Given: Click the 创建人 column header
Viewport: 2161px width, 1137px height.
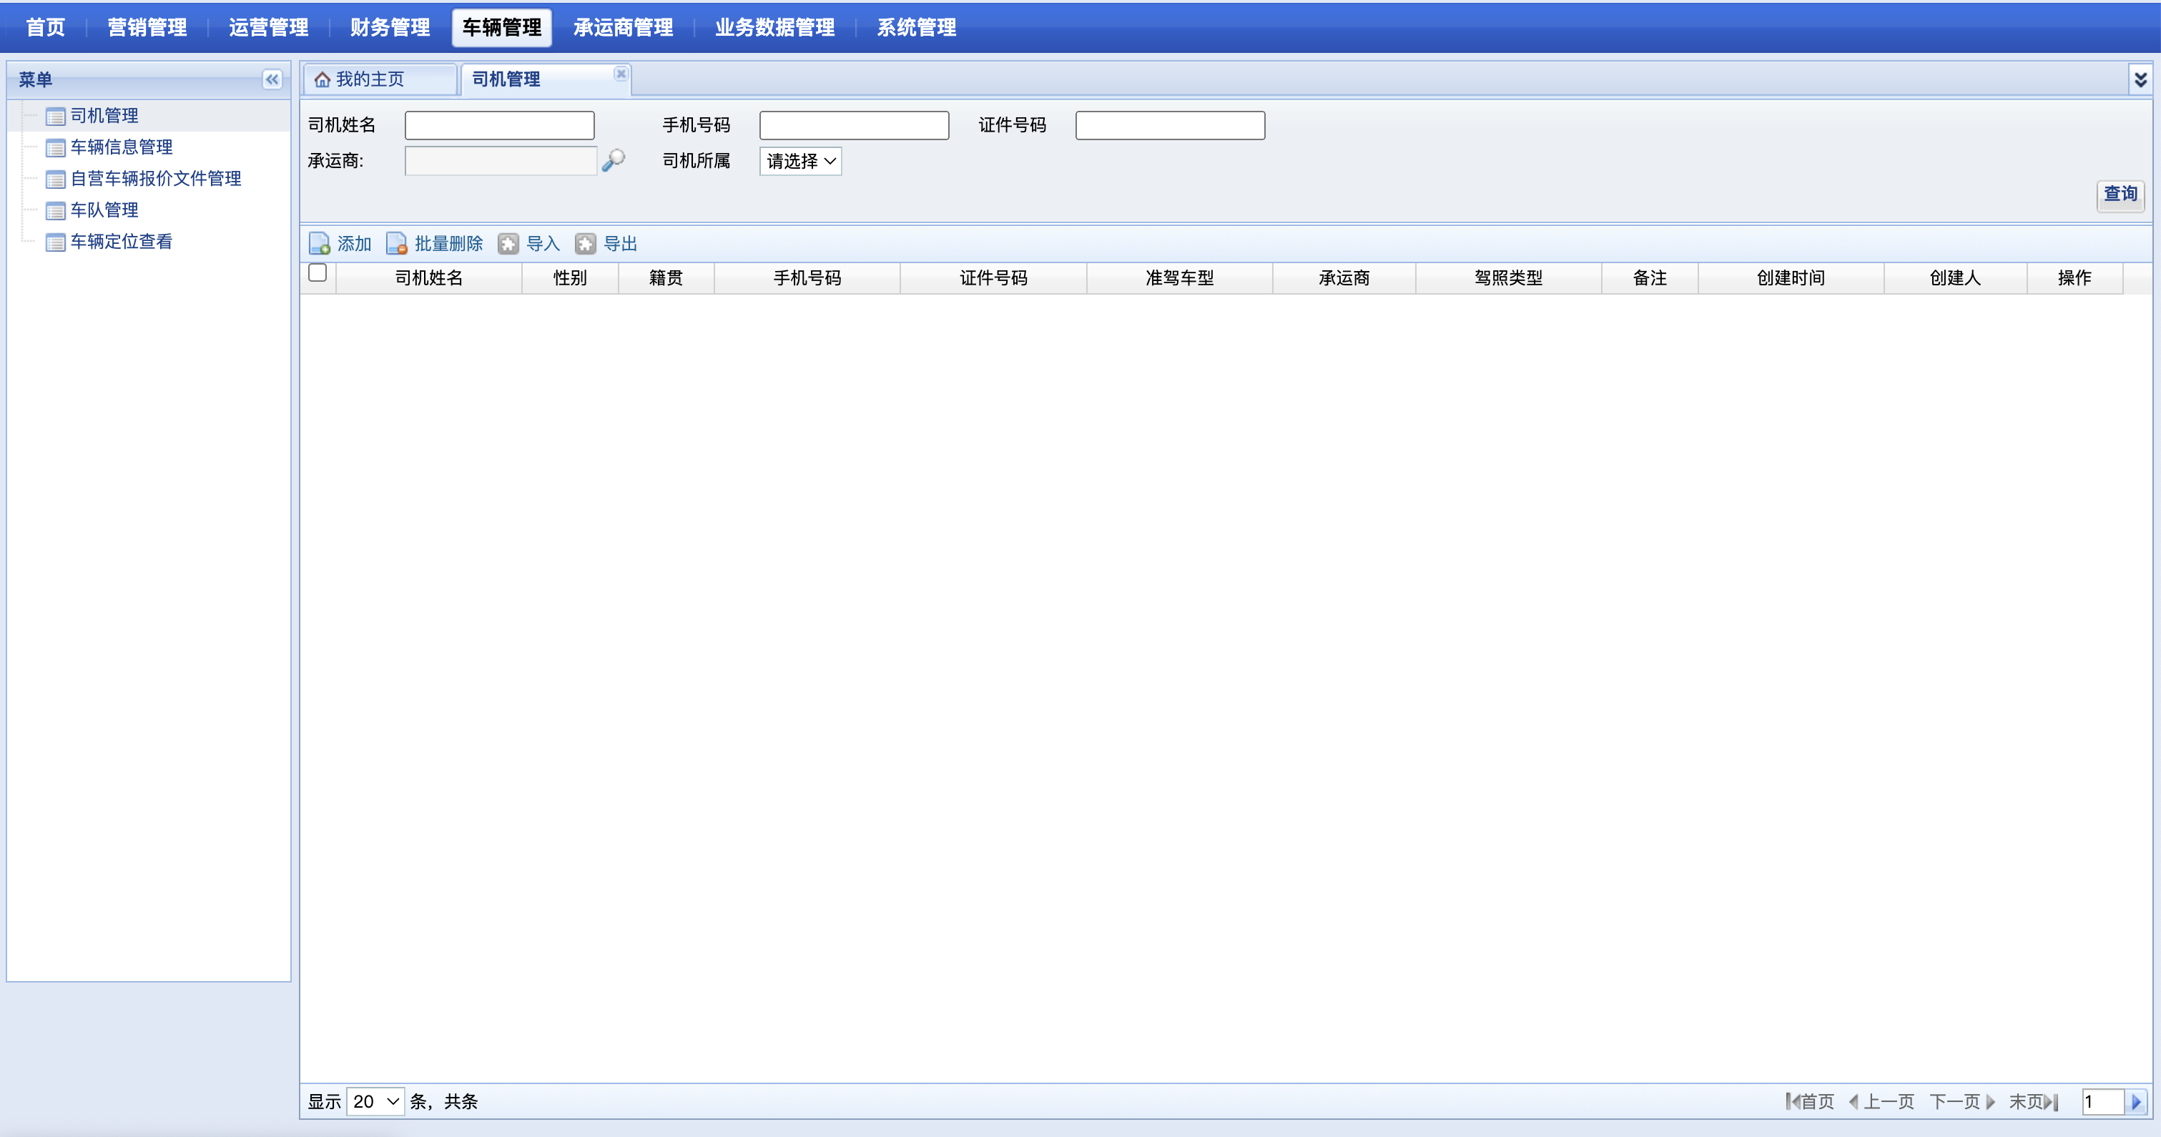Looking at the screenshot, I should coord(1956,277).
